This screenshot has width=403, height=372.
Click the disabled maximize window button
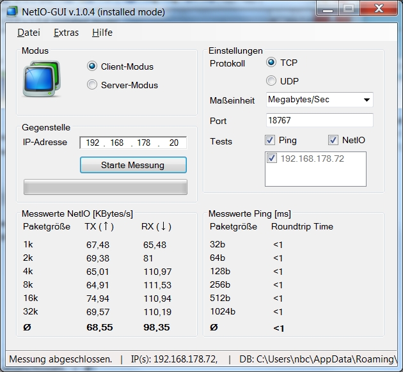click(349, 9)
